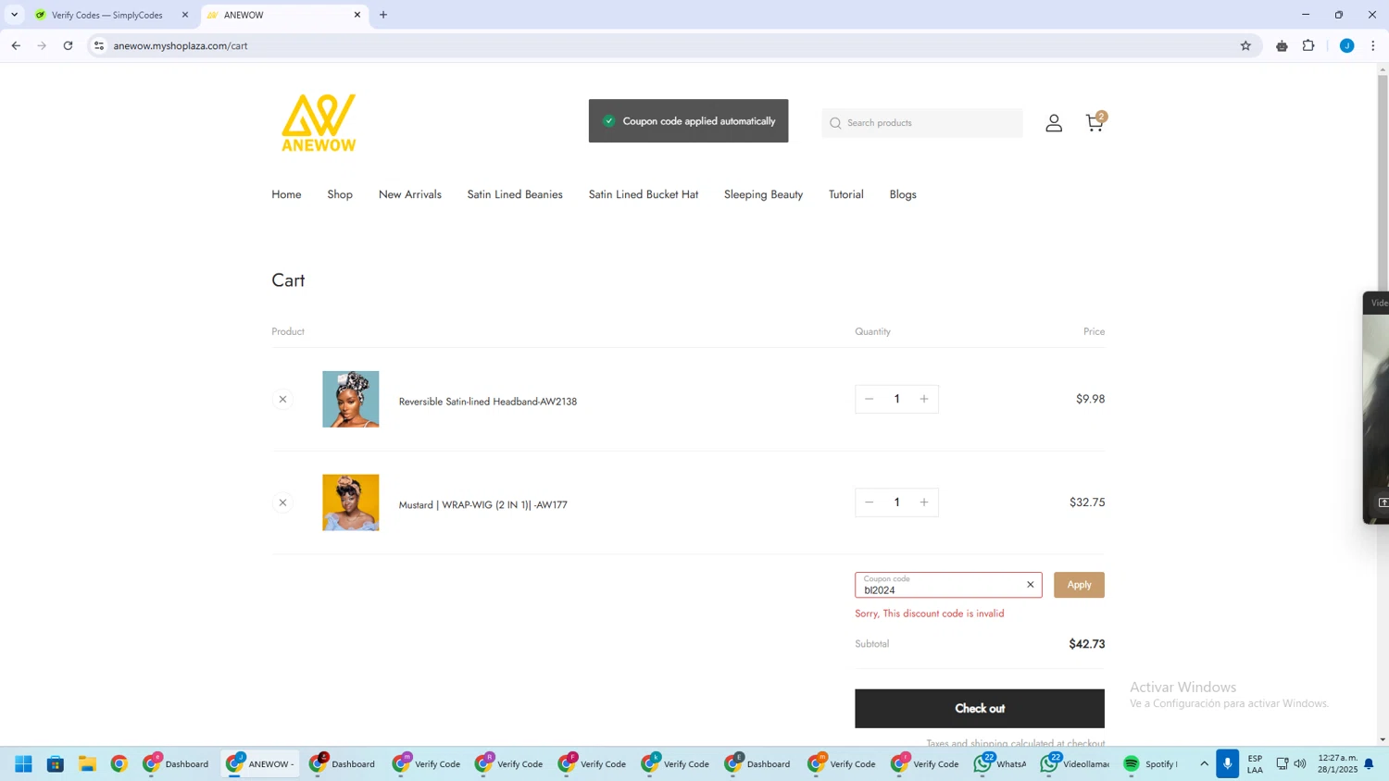Screen dimensions: 1389x781
Task: Open the Chrome three-dot menu
Action: (x=1373, y=45)
